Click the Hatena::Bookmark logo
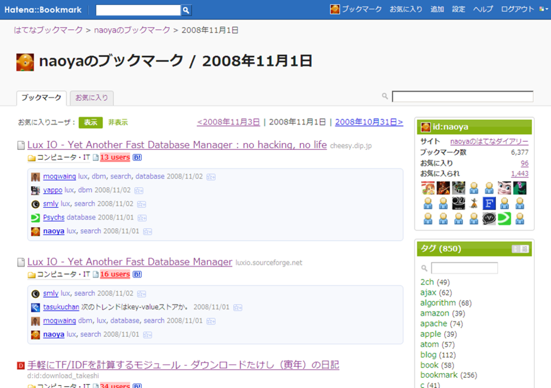Screen dimensions: 551x388 [43, 10]
